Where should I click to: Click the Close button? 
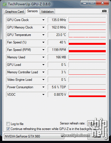click(x=97, y=137)
